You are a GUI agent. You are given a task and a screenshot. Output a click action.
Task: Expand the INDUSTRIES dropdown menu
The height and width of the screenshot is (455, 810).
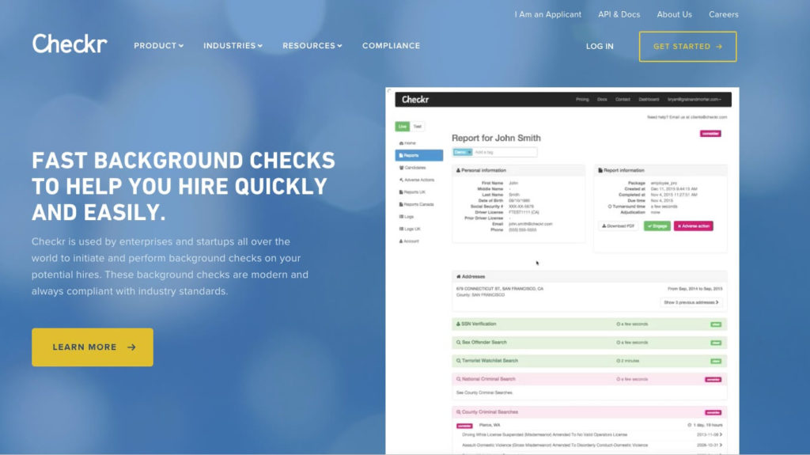[233, 46]
